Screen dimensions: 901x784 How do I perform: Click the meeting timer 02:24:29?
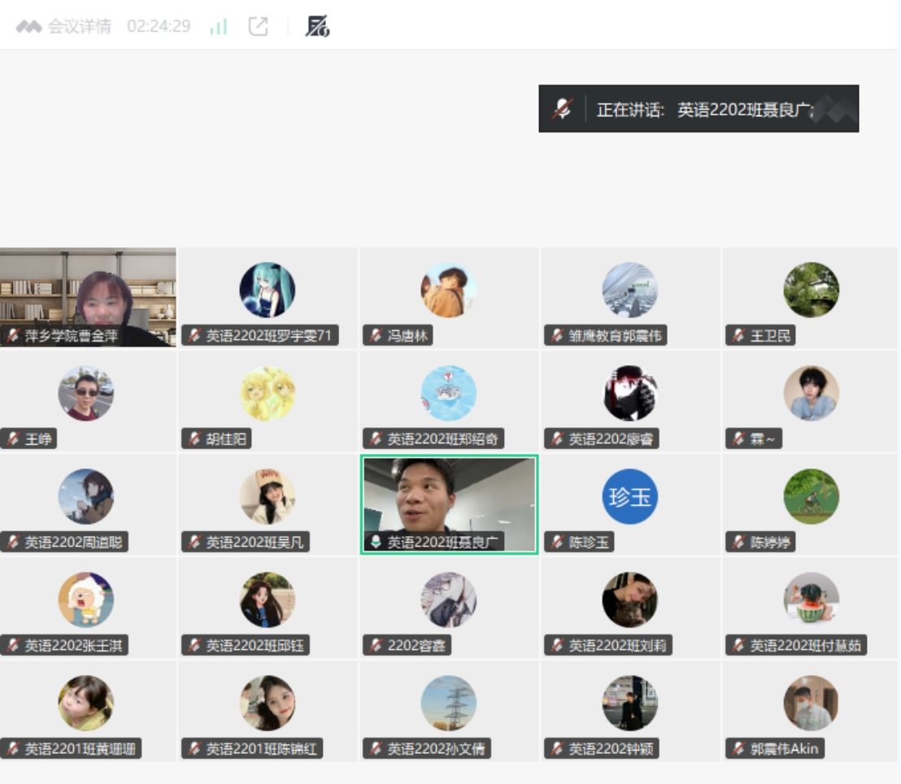tap(159, 27)
